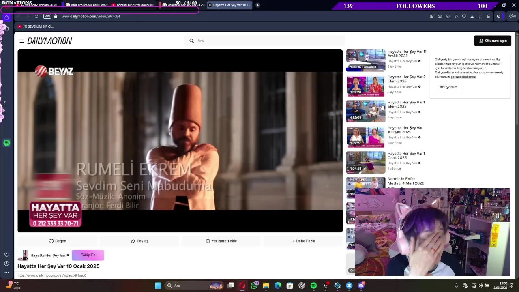Bookmark the video with 'Yer işareti ekle'
Image resolution: width=519 pixels, height=292 pixels.
pos(221,241)
